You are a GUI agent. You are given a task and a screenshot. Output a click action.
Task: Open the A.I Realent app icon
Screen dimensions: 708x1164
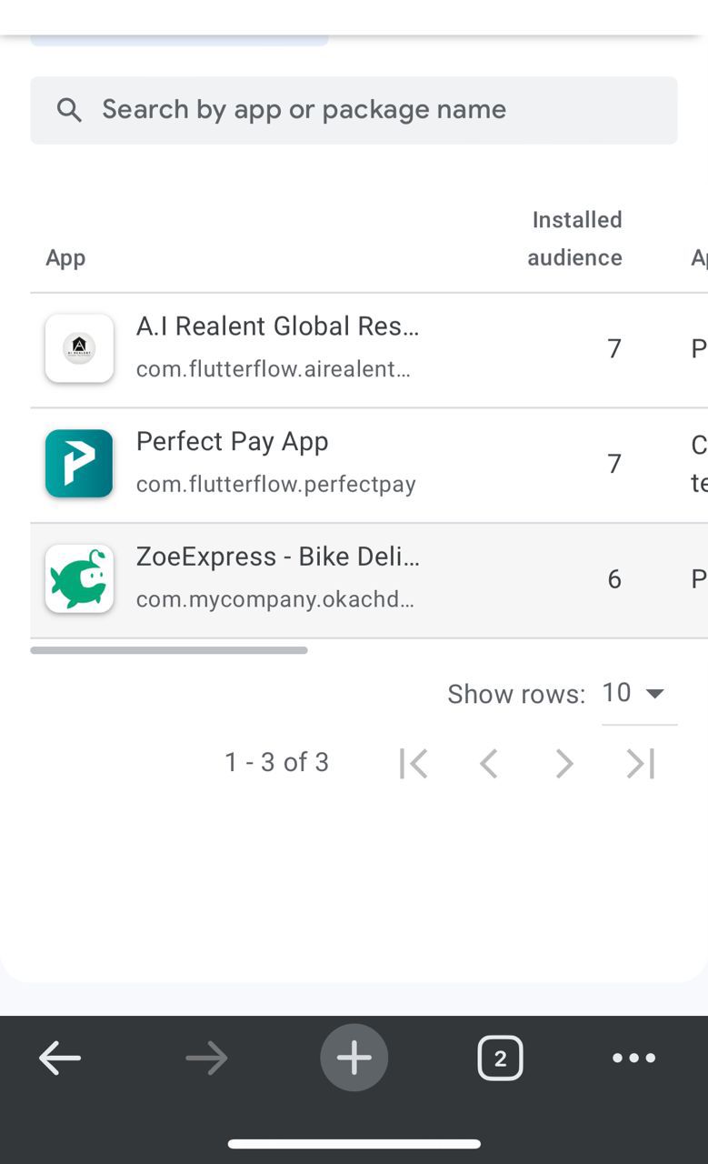79,348
